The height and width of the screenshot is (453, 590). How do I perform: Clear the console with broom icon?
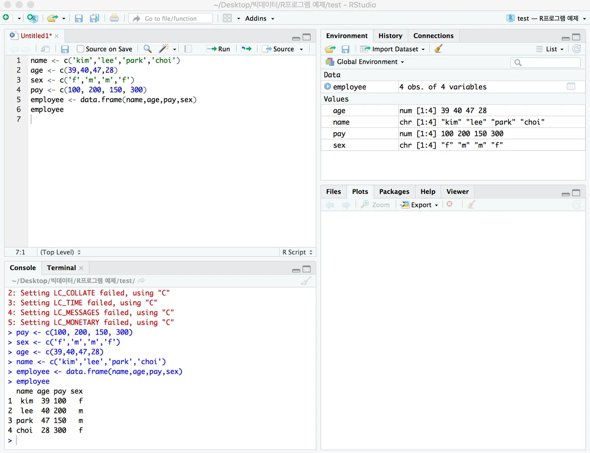click(306, 281)
